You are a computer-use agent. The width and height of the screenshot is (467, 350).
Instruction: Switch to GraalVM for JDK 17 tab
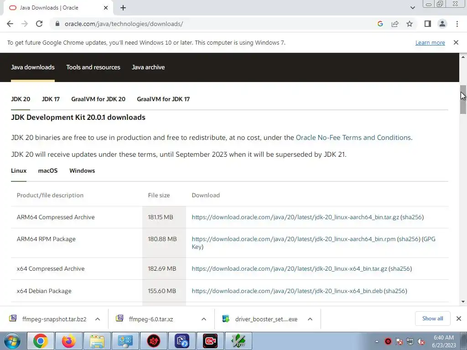click(163, 99)
